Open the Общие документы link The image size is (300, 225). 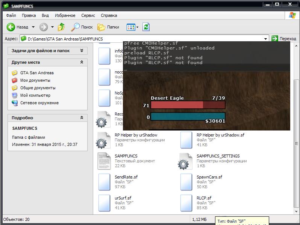click(x=38, y=88)
